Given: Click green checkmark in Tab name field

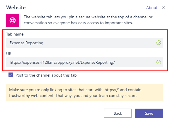Looking at the screenshot, I should pos(159,43).
